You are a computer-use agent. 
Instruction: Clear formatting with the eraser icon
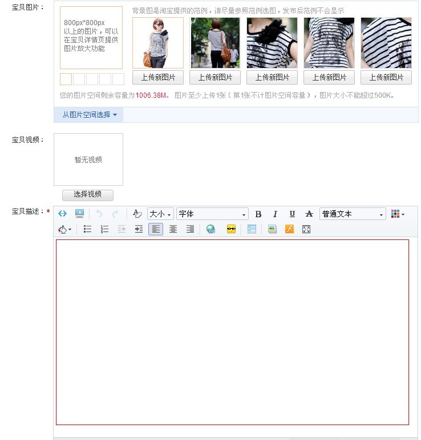(x=137, y=214)
